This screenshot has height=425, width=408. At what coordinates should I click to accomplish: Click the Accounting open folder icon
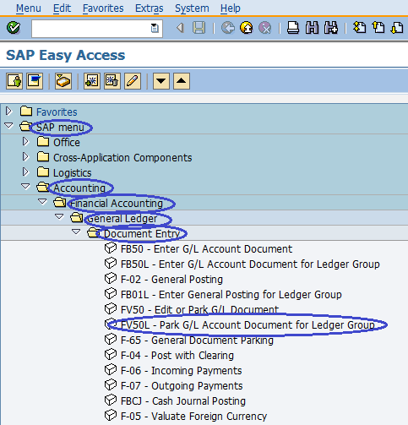43,187
